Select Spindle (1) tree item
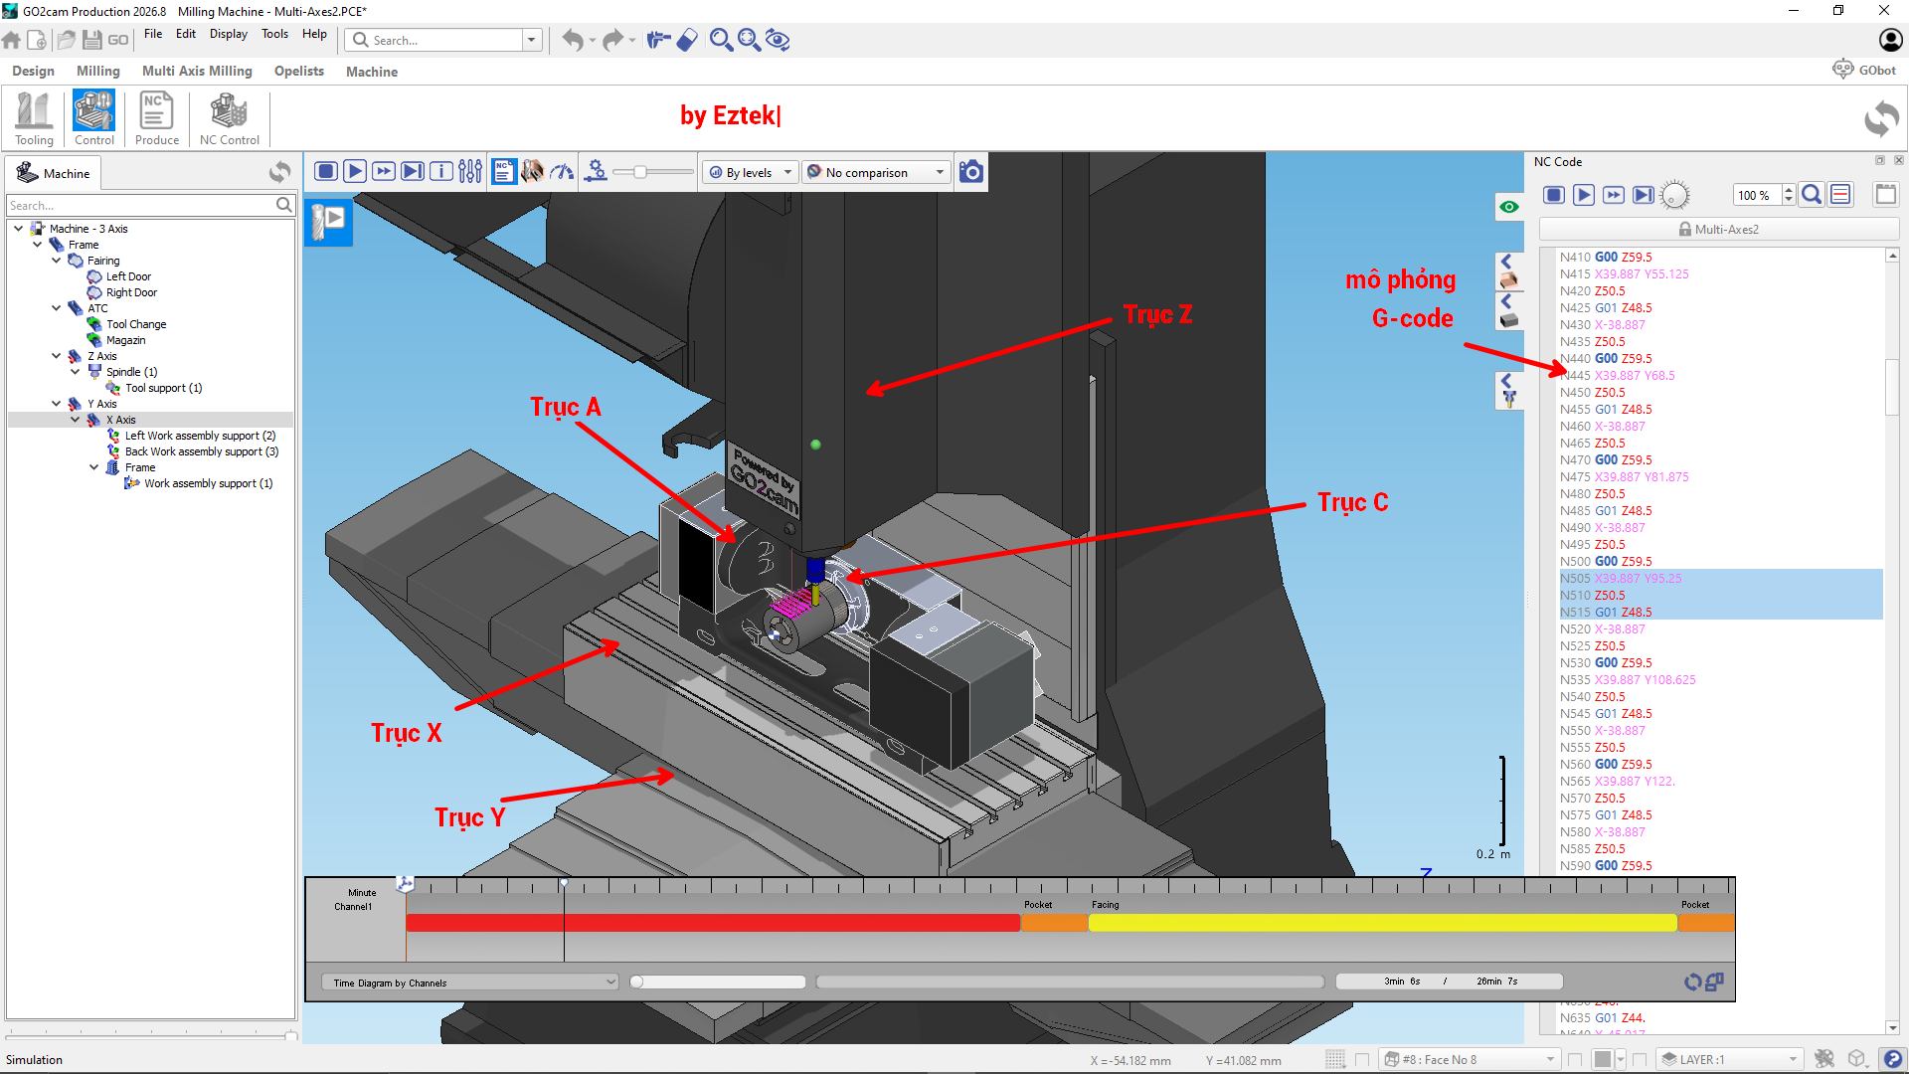The height and width of the screenshot is (1074, 1909). click(131, 372)
